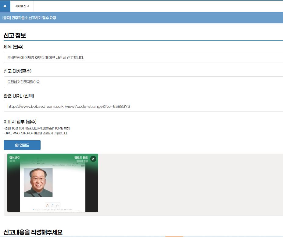Screen dimensions: 283x237
Task: Click the 관련 URL (선택) label
Action: 19,96
